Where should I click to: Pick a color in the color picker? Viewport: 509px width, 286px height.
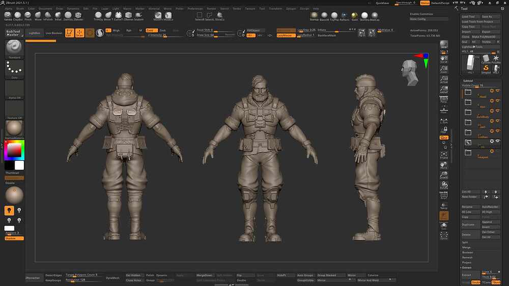(15, 150)
